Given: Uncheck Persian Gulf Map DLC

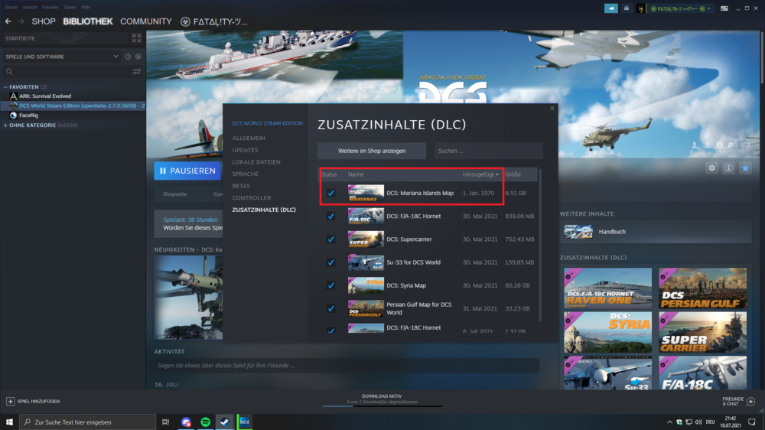Looking at the screenshot, I should [330, 308].
